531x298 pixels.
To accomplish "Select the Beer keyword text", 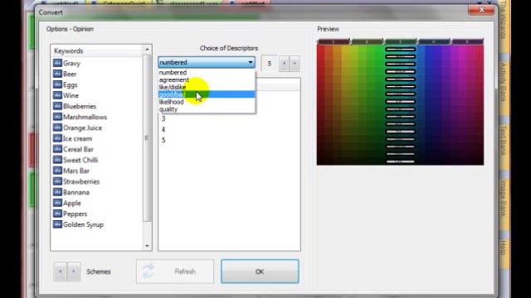I will [70, 74].
